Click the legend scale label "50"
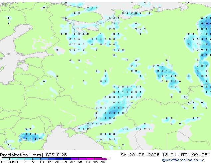 [103, 162]
